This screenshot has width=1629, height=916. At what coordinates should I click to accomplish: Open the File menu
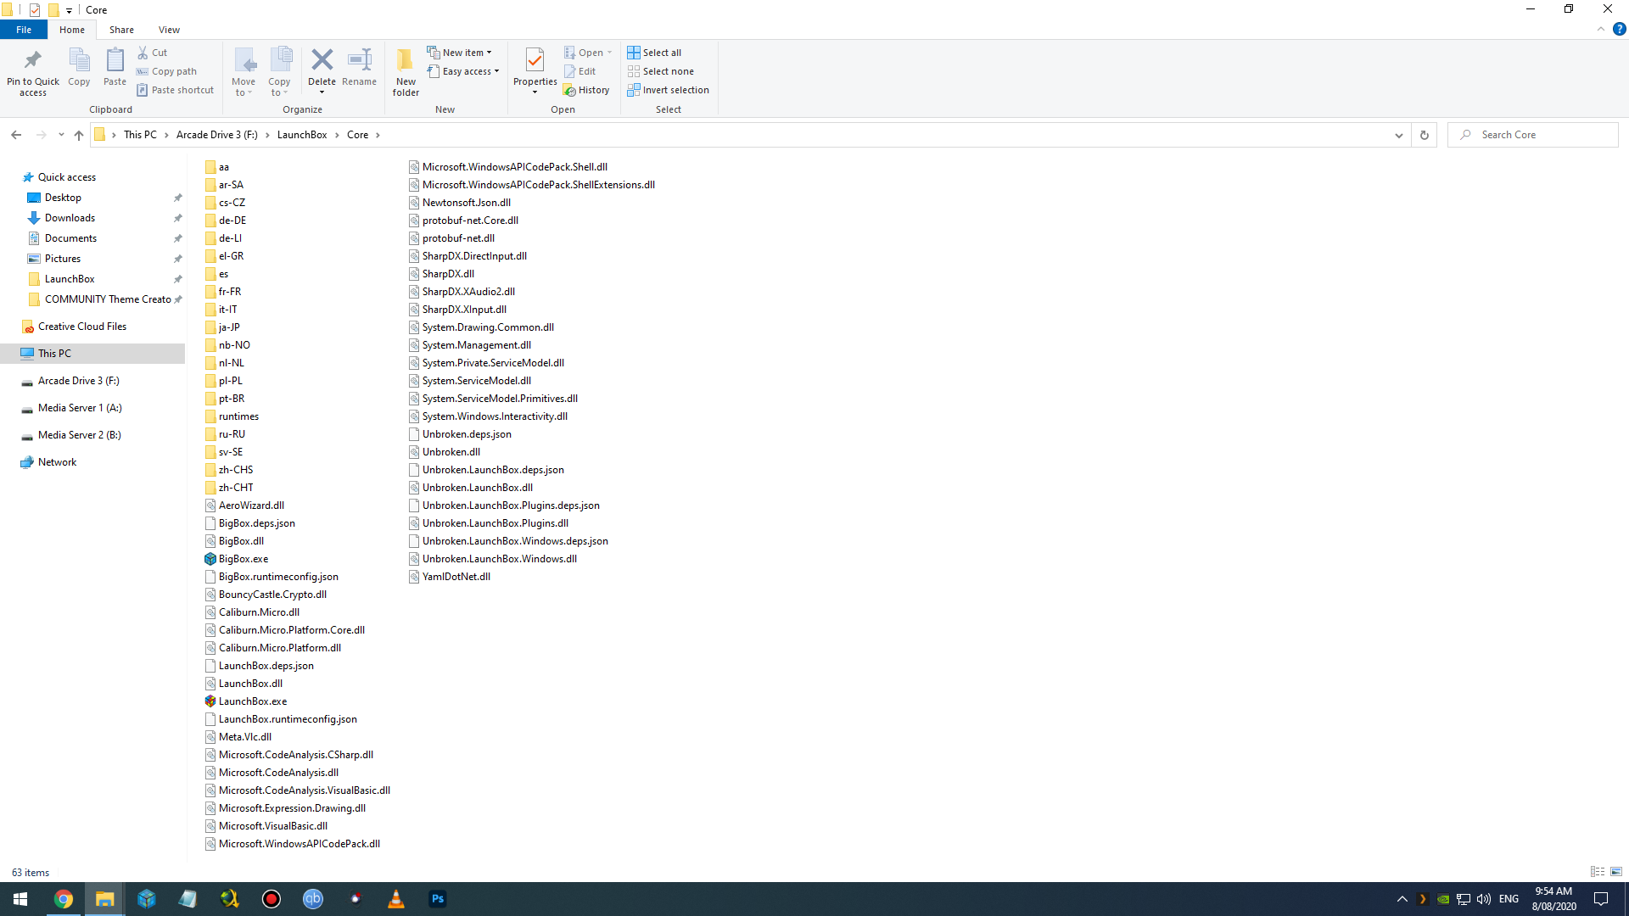tap(24, 30)
